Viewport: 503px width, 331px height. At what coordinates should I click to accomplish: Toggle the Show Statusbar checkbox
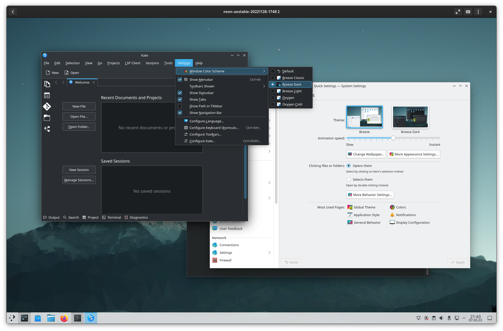point(180,93)
